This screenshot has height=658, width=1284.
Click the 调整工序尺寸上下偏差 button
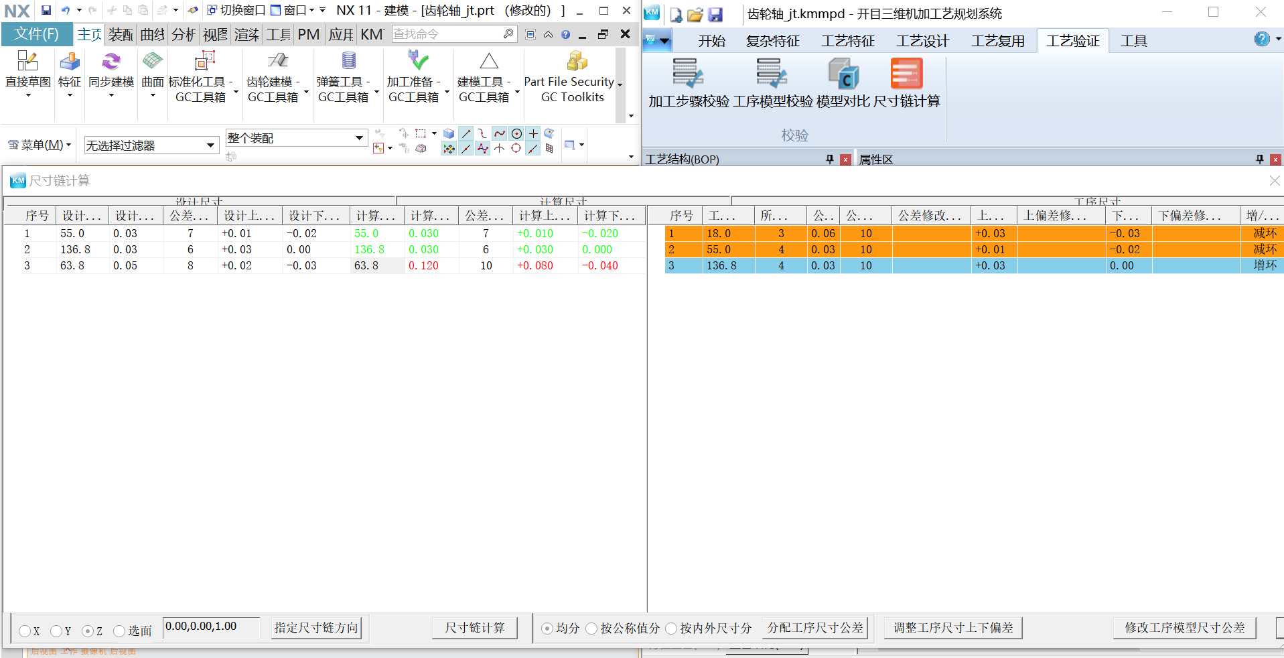pyautogui.click(x=952, y=628)
